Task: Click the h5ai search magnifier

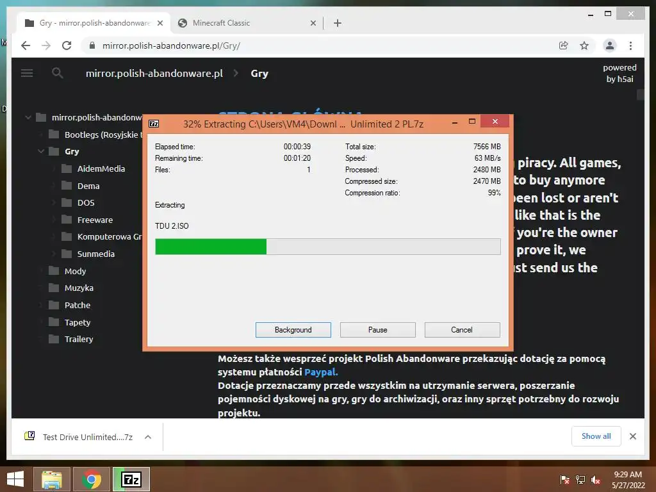Action: (x=57, y=73)
